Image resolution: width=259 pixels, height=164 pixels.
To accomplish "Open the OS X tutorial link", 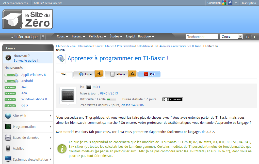I will click(x=25, y=105).
